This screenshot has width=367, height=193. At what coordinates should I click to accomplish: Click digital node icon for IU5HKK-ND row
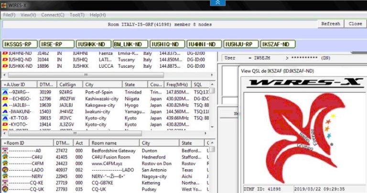[5, 66]
